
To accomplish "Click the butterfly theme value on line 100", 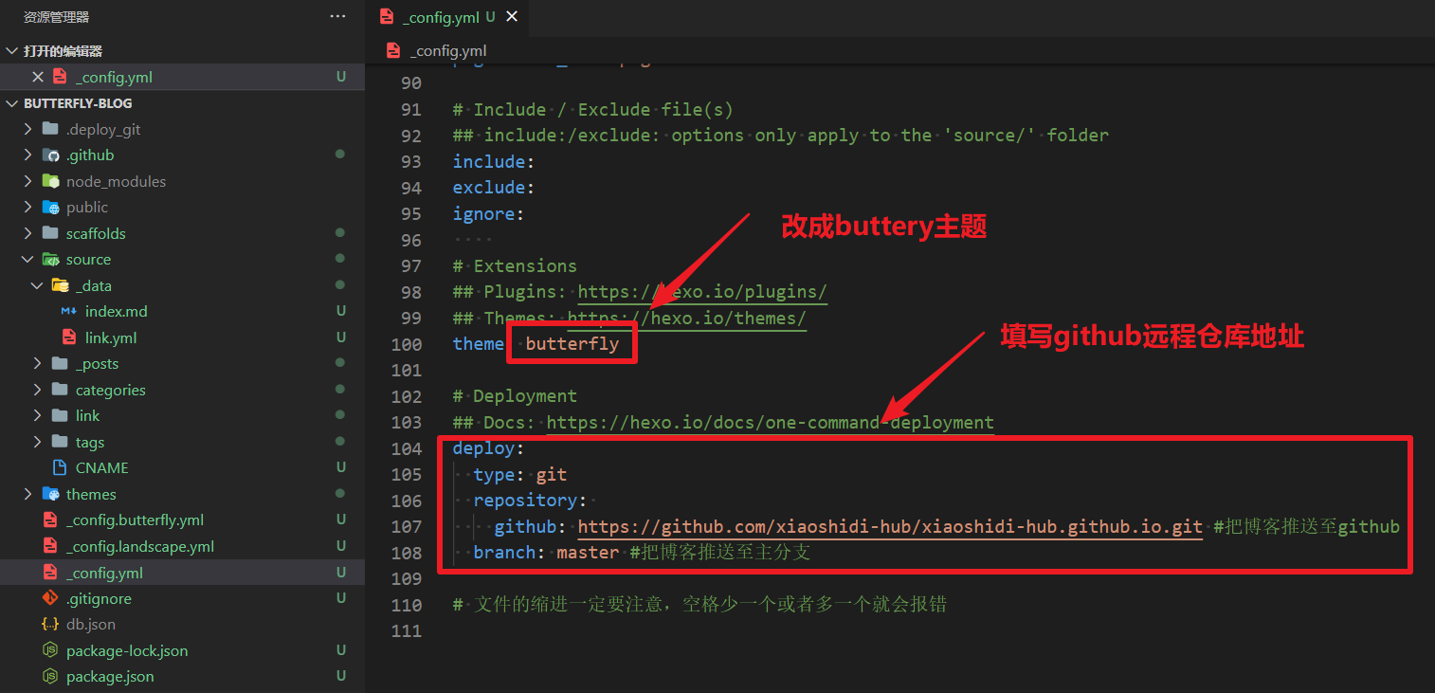I will [572, 343].
